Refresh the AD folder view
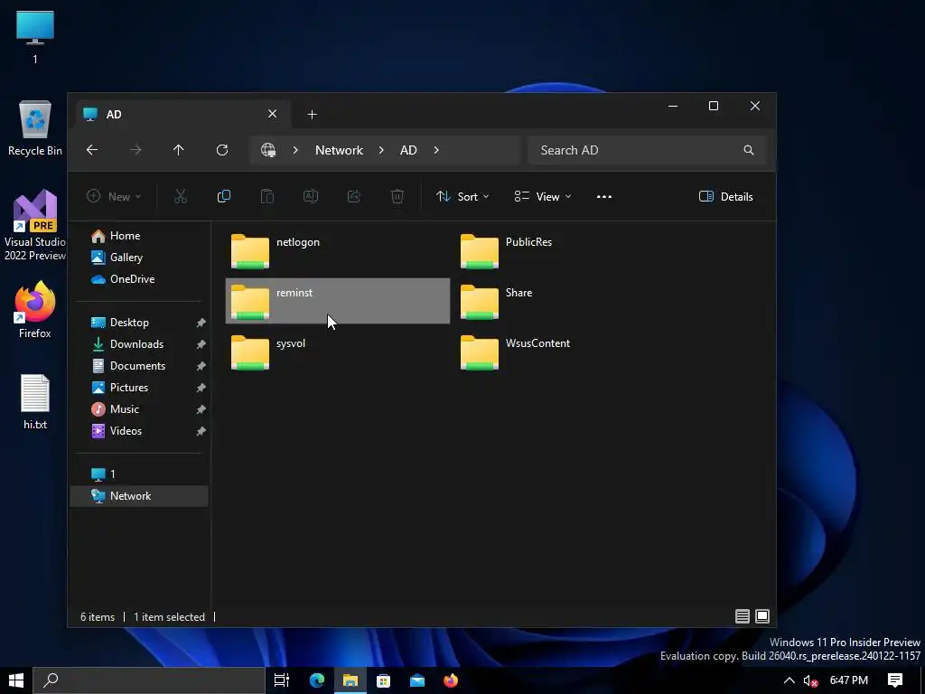 coord(222,150)
